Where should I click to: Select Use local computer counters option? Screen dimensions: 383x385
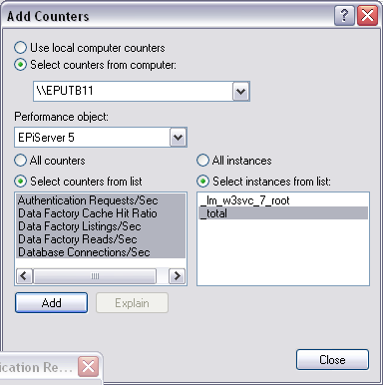[20, 48]
